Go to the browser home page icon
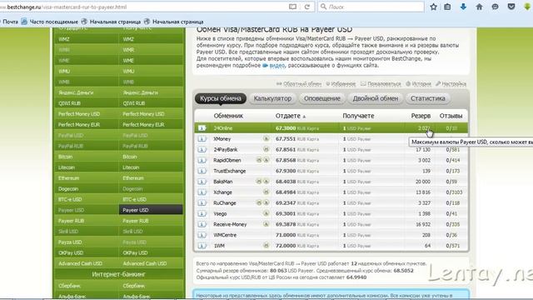533x300 pixels. click(x=480, y=7)
